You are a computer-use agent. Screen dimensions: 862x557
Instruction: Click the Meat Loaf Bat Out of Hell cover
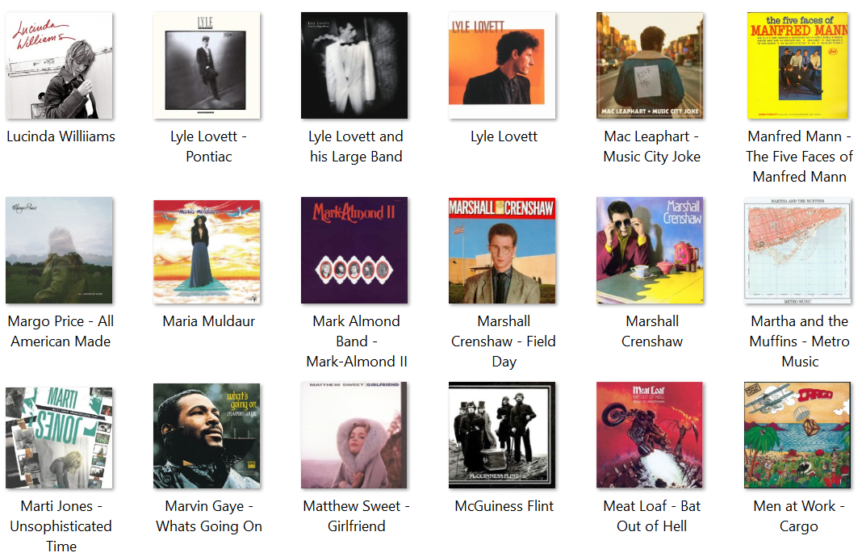tap(650, 435)
